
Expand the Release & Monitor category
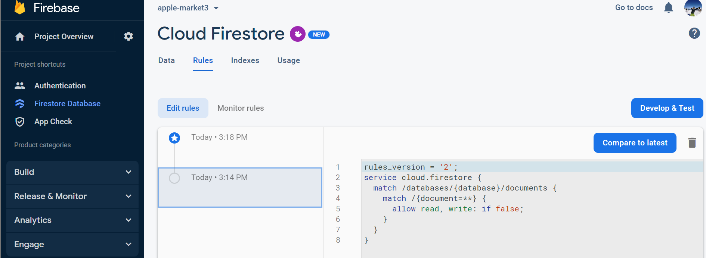[x=72, y=196]
